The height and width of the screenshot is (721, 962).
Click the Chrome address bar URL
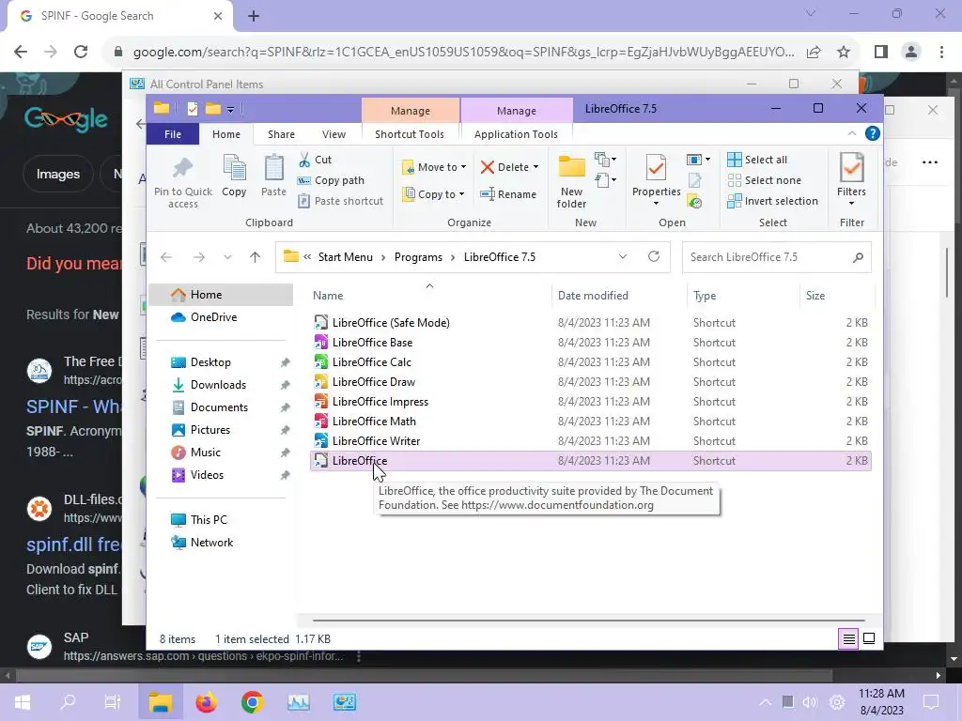(x=463, y=53)
